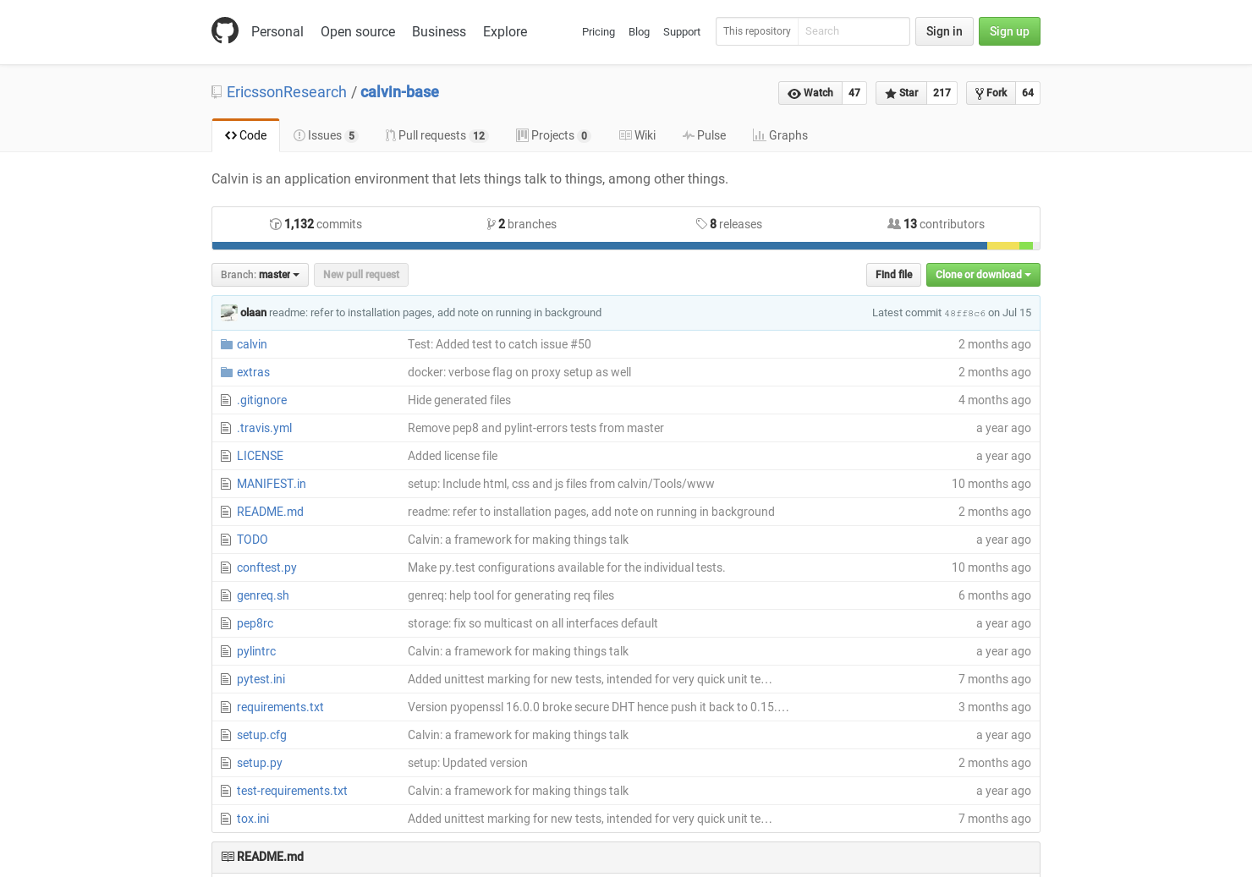The height and width of the screenshot is (877, 1252).
Task: Click the file icon next to conftest.py
Action: tap(226, 567)
